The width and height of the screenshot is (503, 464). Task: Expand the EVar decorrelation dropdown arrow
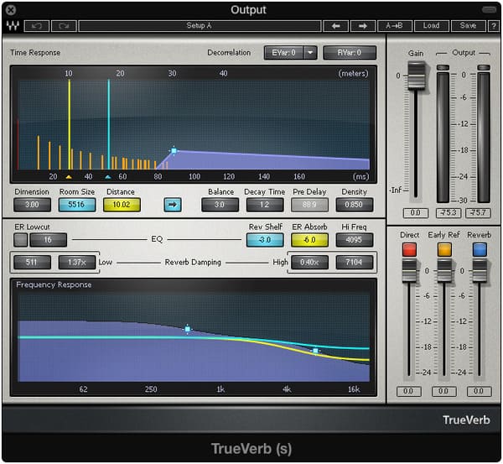point(309,53)
